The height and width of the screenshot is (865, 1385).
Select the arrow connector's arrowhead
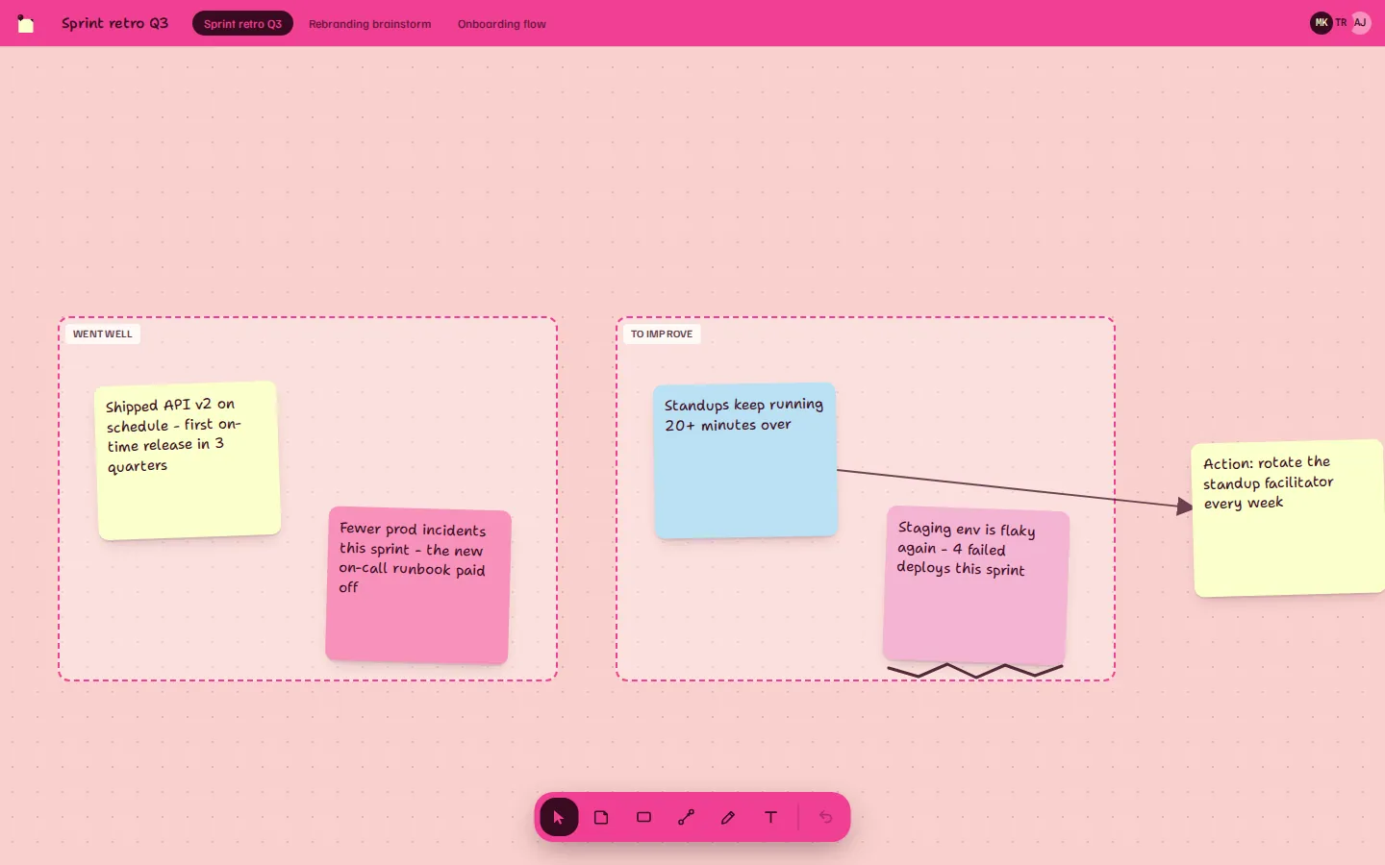(x=1185, y=506)
